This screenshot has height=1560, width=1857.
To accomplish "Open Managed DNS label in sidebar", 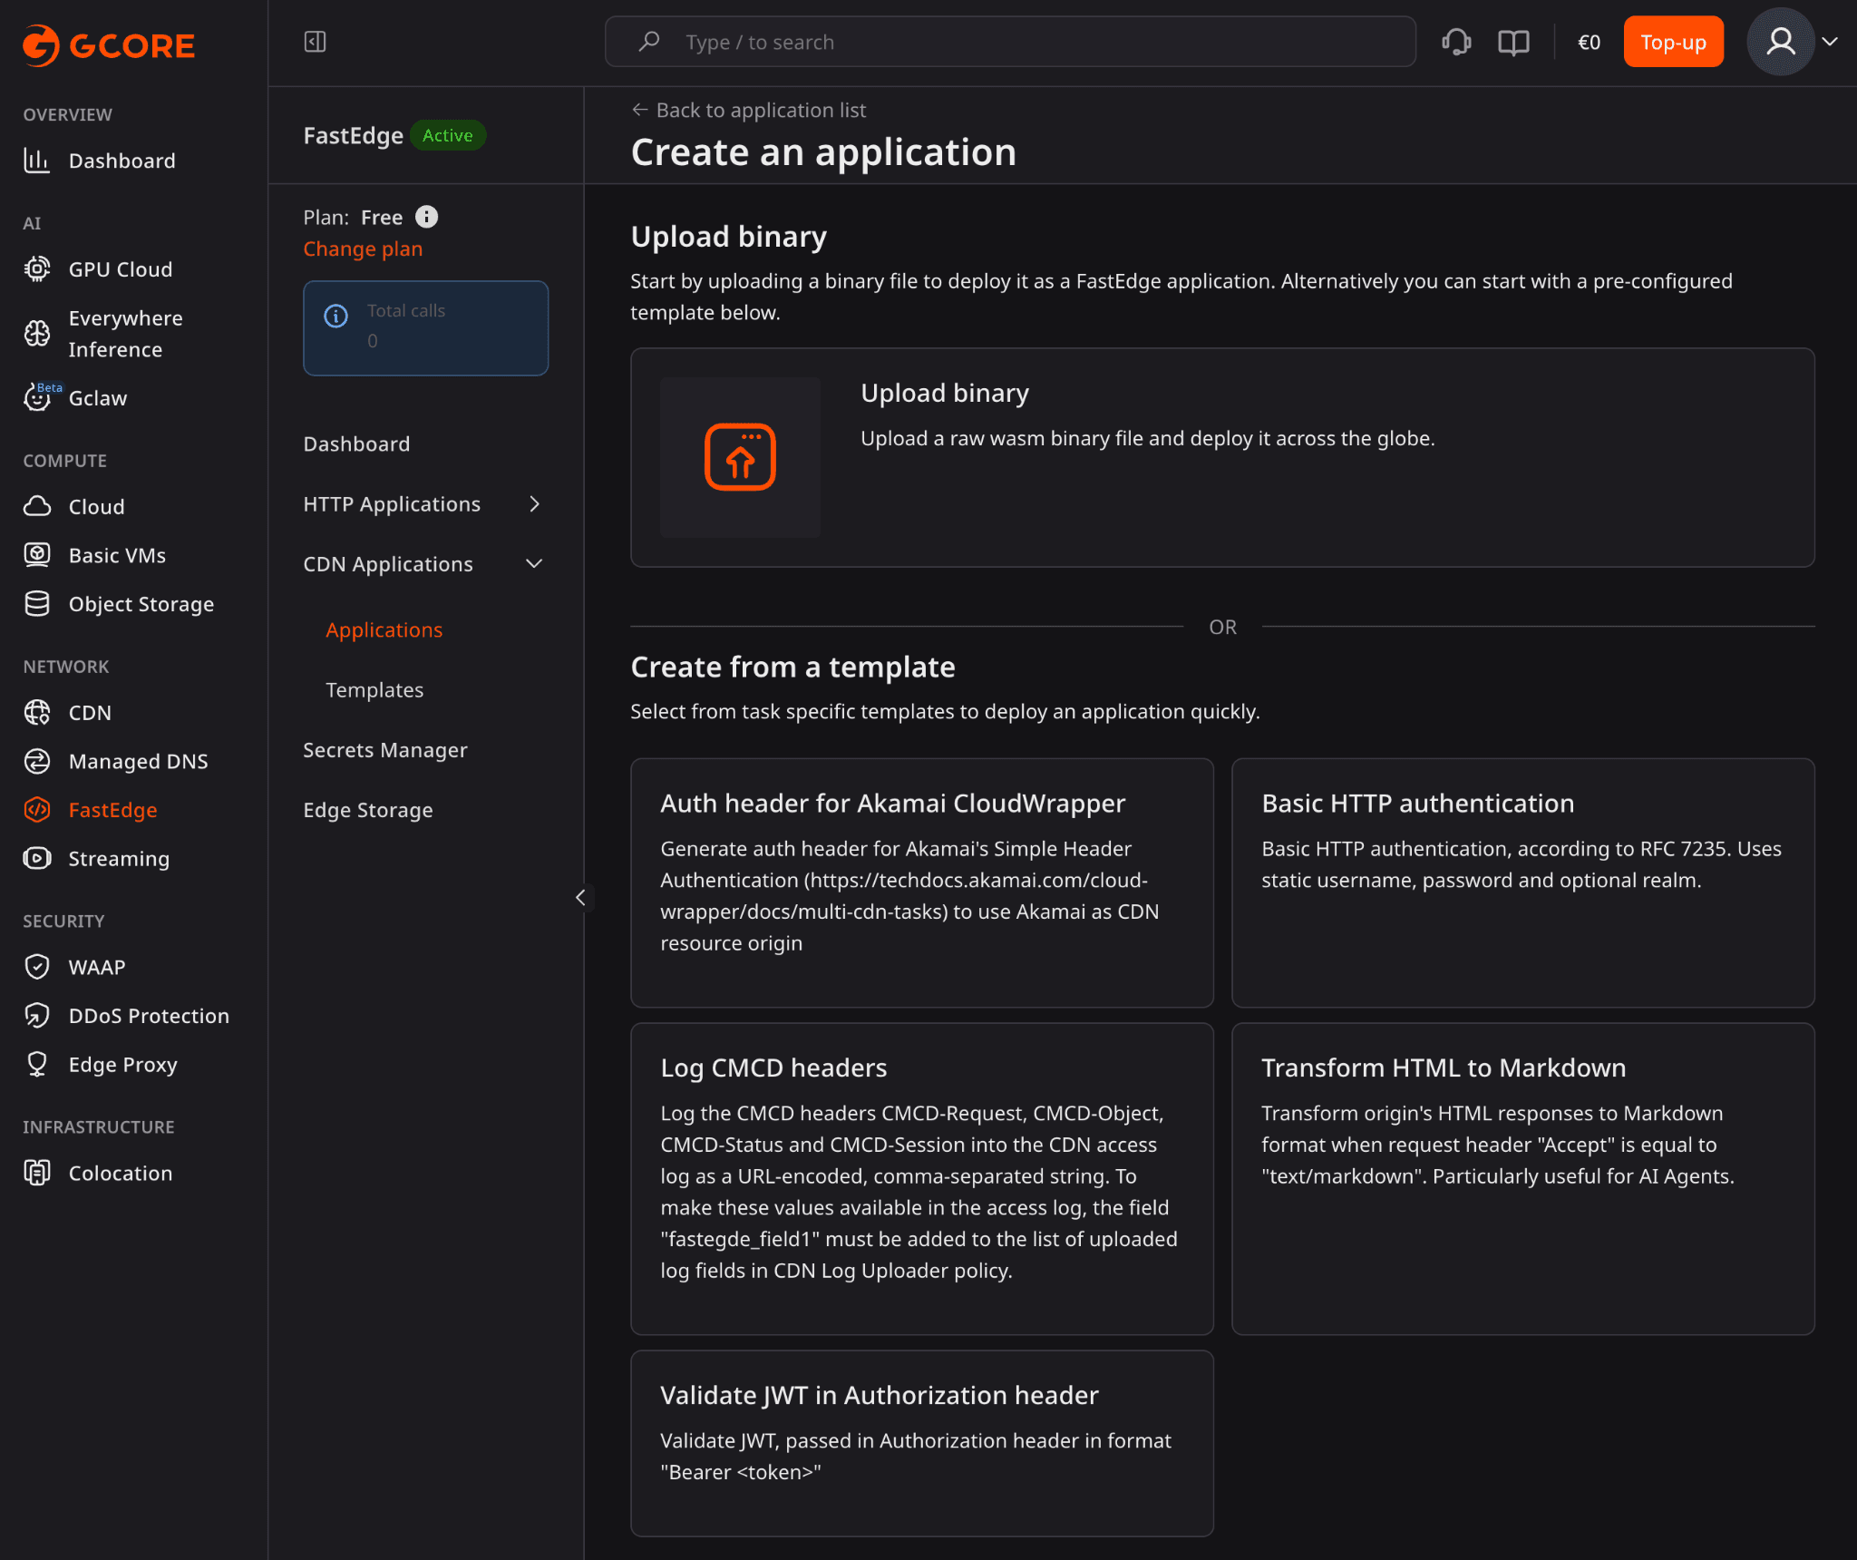I will point(138,761).
